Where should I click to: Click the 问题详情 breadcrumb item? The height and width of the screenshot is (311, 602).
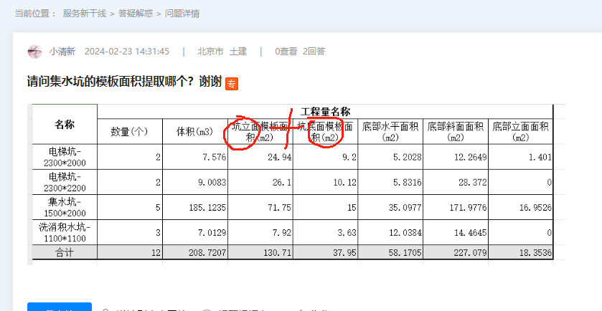pyautogui.click(x=182, y=14)
